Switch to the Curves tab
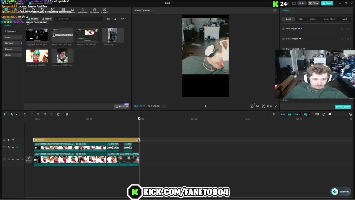Screen dimensions: 355x200 pos(313,19)
